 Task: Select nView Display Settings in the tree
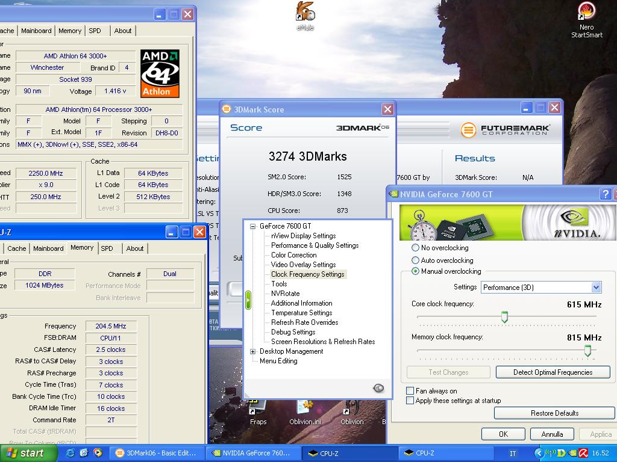[304, 236]
